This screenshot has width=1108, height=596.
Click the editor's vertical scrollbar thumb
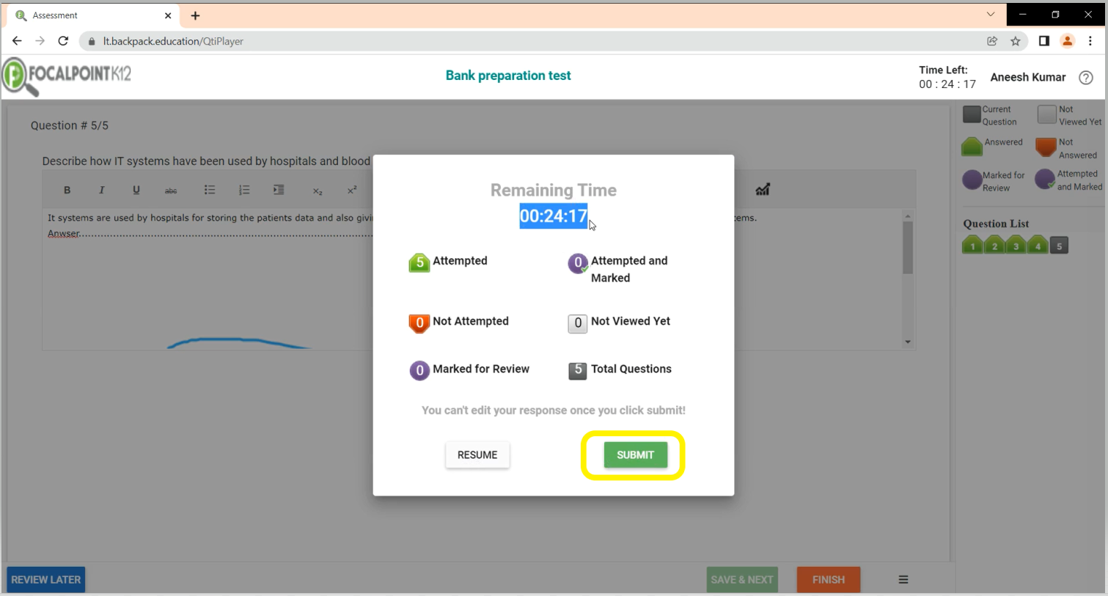click(x=908, y=248)
